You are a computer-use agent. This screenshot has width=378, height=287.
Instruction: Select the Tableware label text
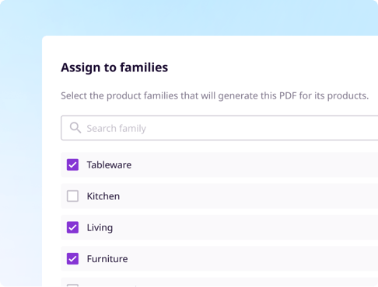pos(109,165)
